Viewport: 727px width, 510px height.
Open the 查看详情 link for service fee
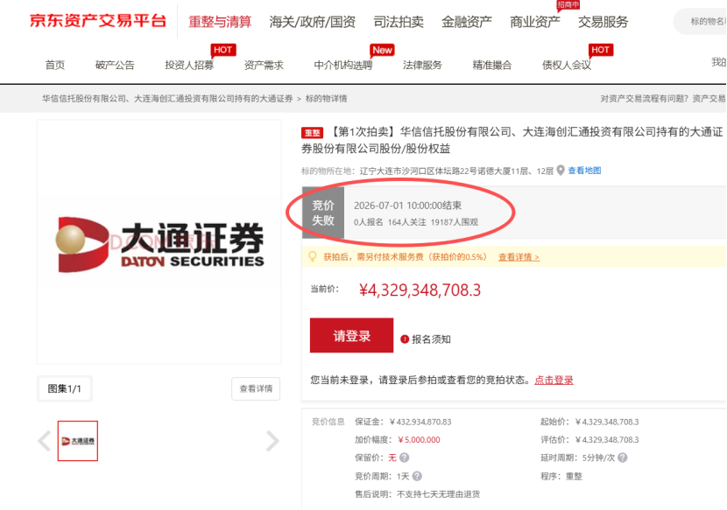click(x=519, y=257)
